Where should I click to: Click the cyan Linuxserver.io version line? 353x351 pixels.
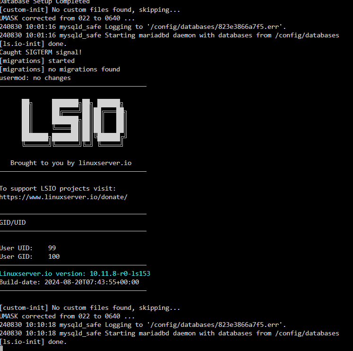click(75, 273)
